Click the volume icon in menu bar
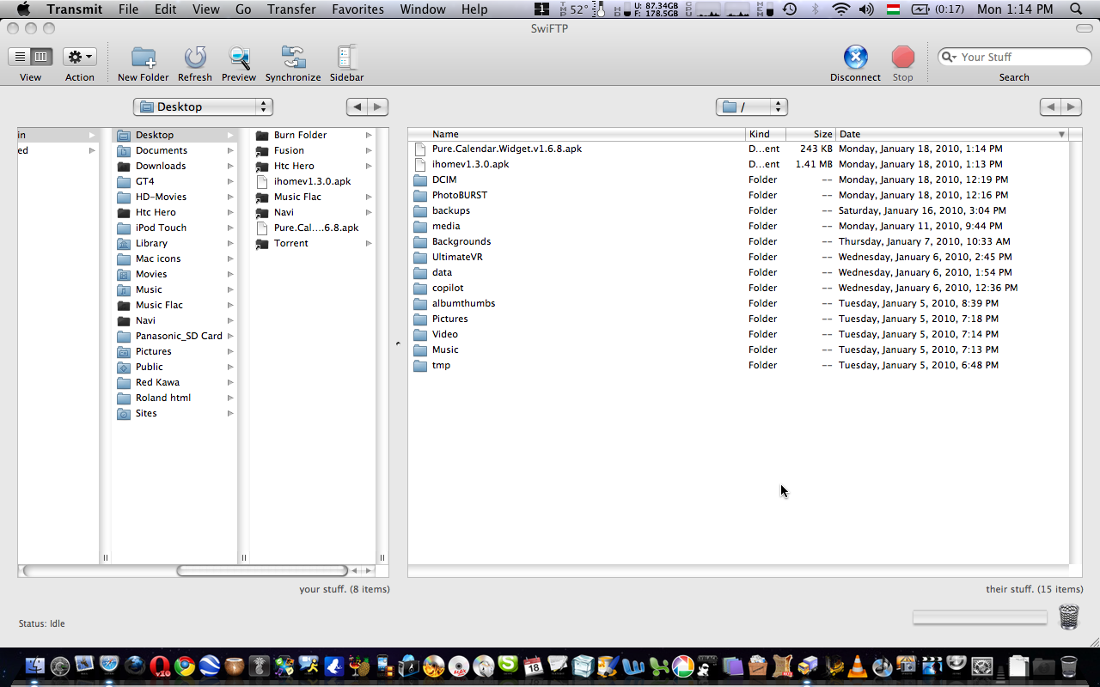The image size is (1100, 687). pyautogui.click(x=866, y=9)
